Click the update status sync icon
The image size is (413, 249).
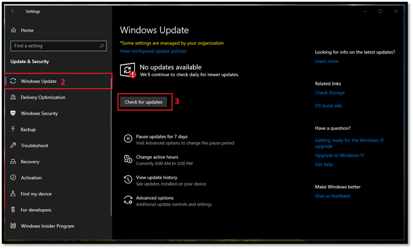pyautogui.click(x=127, y=70)
